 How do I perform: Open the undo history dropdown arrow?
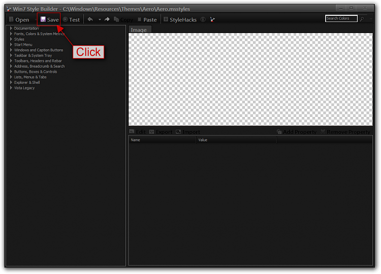pos(100,19)
